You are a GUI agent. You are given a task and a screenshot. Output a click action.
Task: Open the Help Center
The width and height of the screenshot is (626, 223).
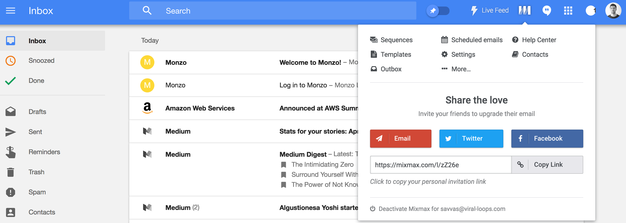click(x=534, y=40)
